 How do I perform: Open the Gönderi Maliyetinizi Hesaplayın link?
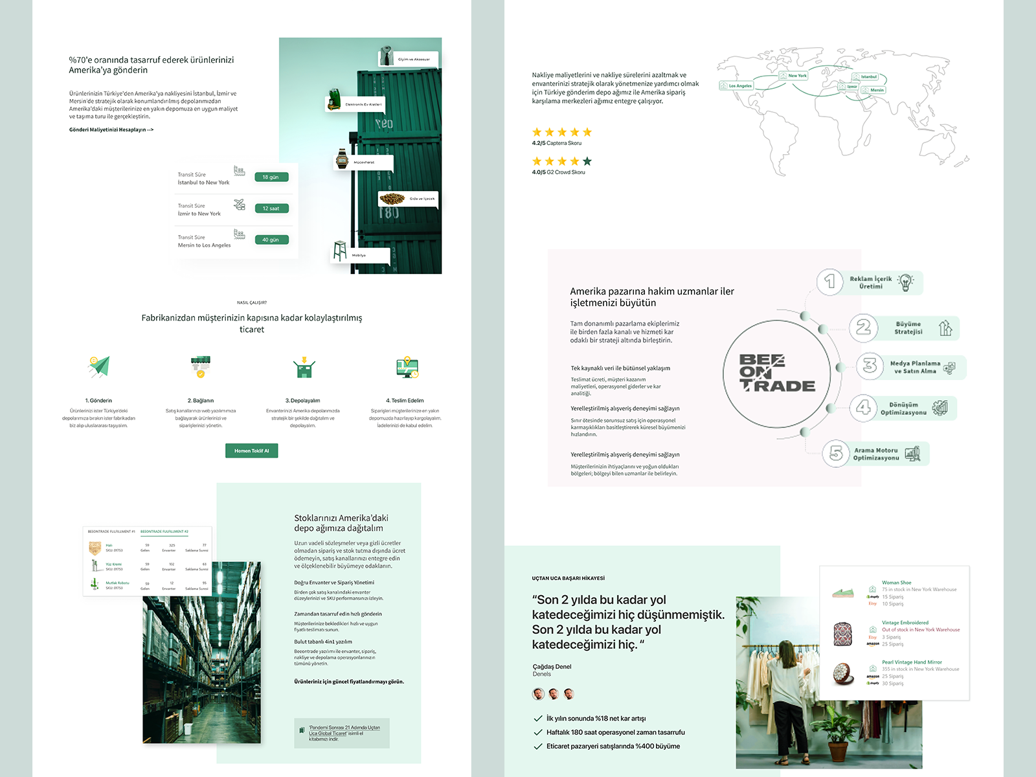coord(111,129)
